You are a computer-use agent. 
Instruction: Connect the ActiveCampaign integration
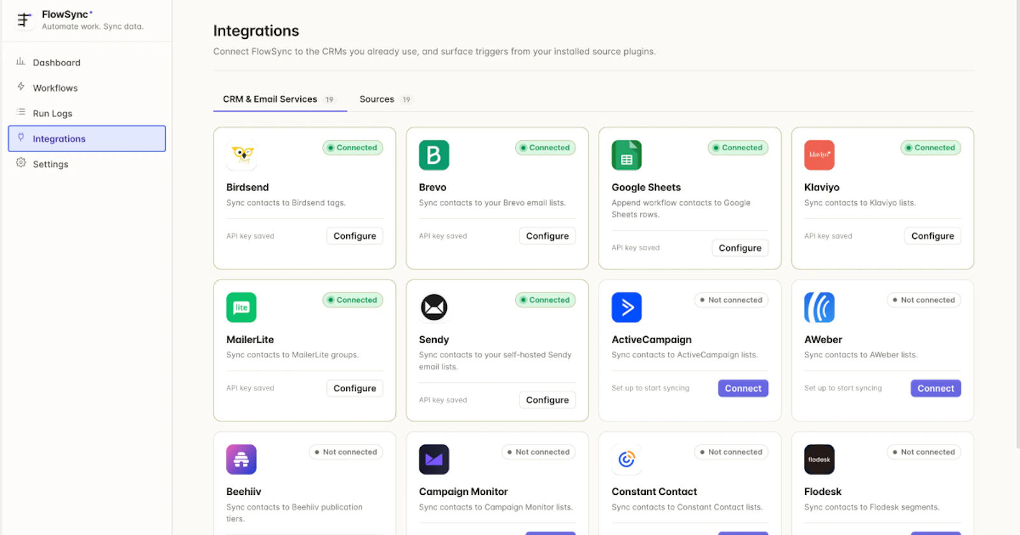tap(743, 388)
